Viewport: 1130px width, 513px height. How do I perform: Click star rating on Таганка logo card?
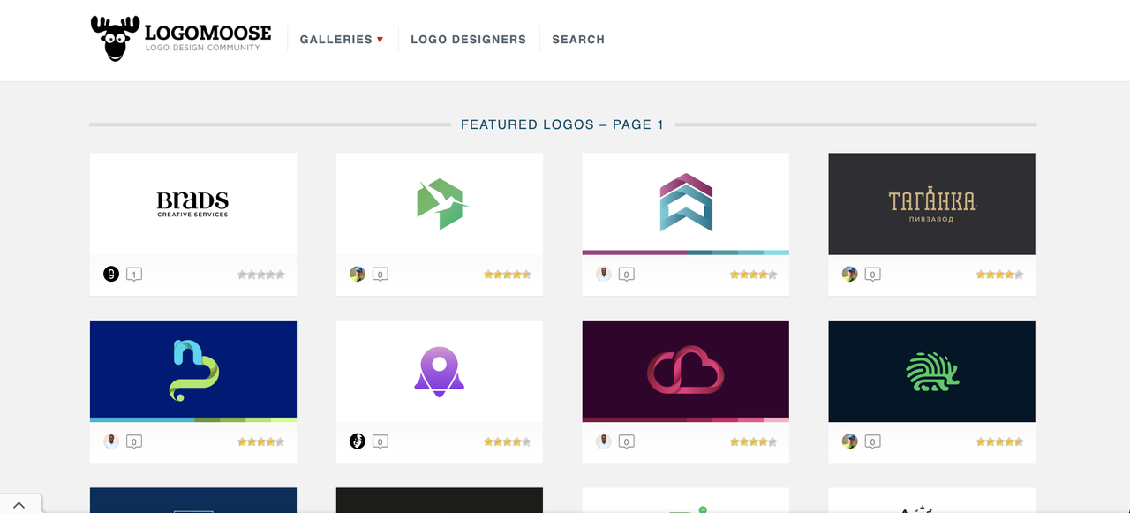click(x=999, y=275)
